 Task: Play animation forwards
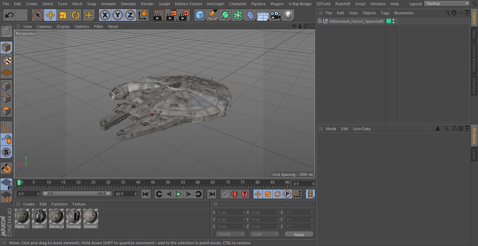(x=178, y=194)
